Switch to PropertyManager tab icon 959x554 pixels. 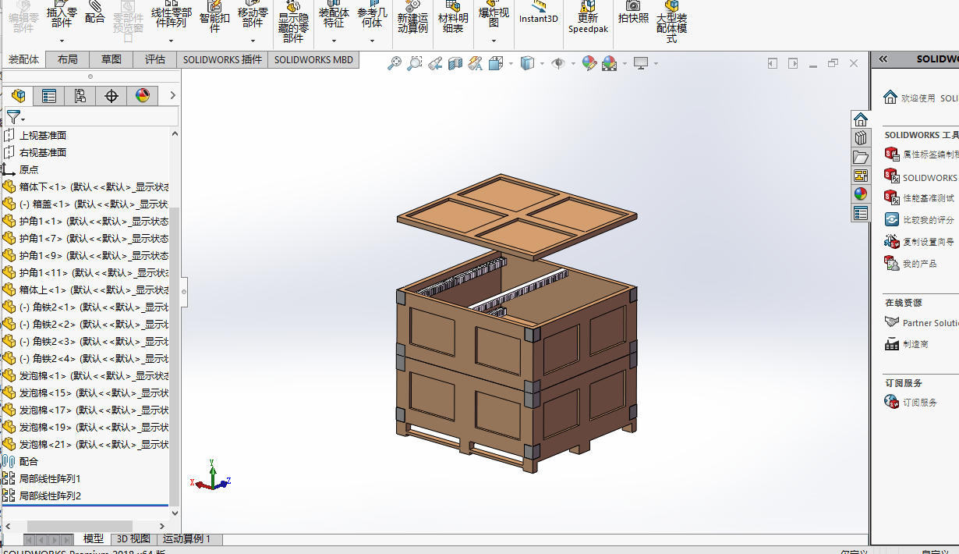(x=49, y=96)
